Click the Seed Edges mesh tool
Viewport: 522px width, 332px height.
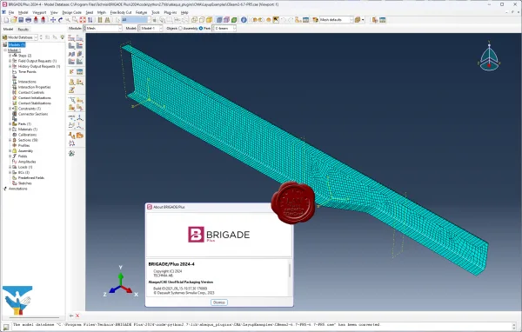point(79,38)
